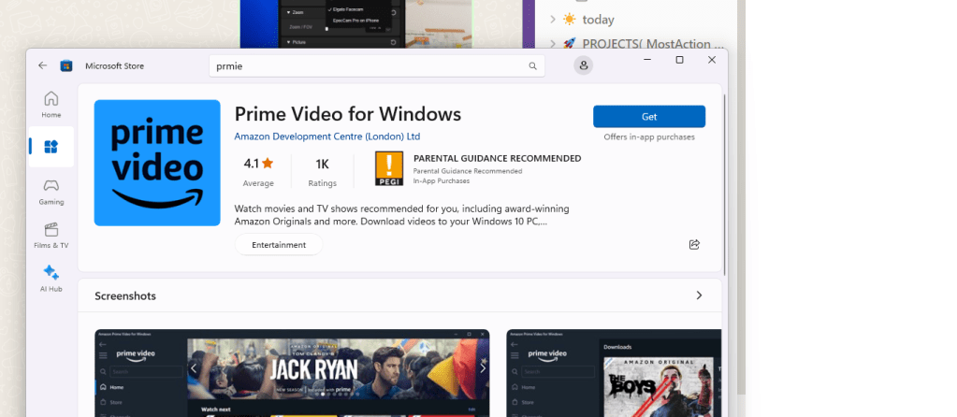This screenshot has height=417, width=957.
Task: Click Parental Guidance Recommended heading
Action: 498,159
